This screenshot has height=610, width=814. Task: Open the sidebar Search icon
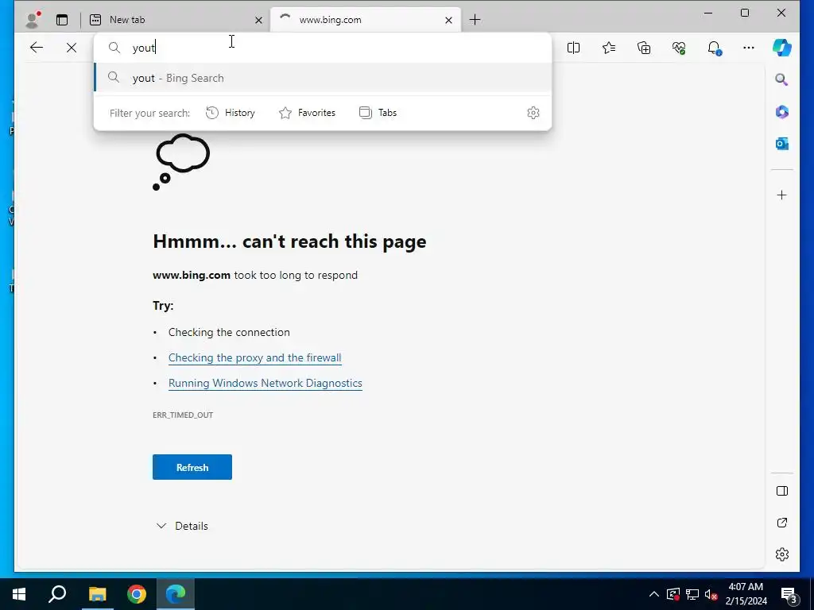click(x=782, y=80)
